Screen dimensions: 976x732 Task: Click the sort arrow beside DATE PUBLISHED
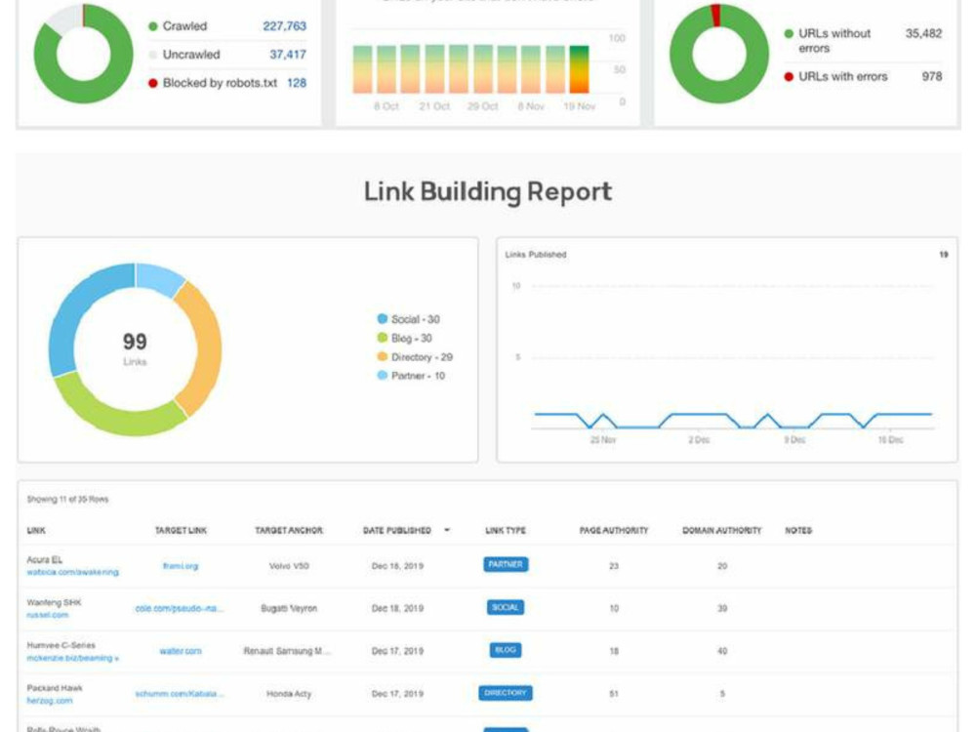[447, 530]
